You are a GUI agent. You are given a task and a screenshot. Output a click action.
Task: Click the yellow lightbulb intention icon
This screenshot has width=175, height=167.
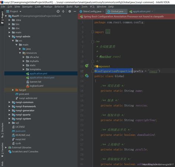tap(97, 66)
